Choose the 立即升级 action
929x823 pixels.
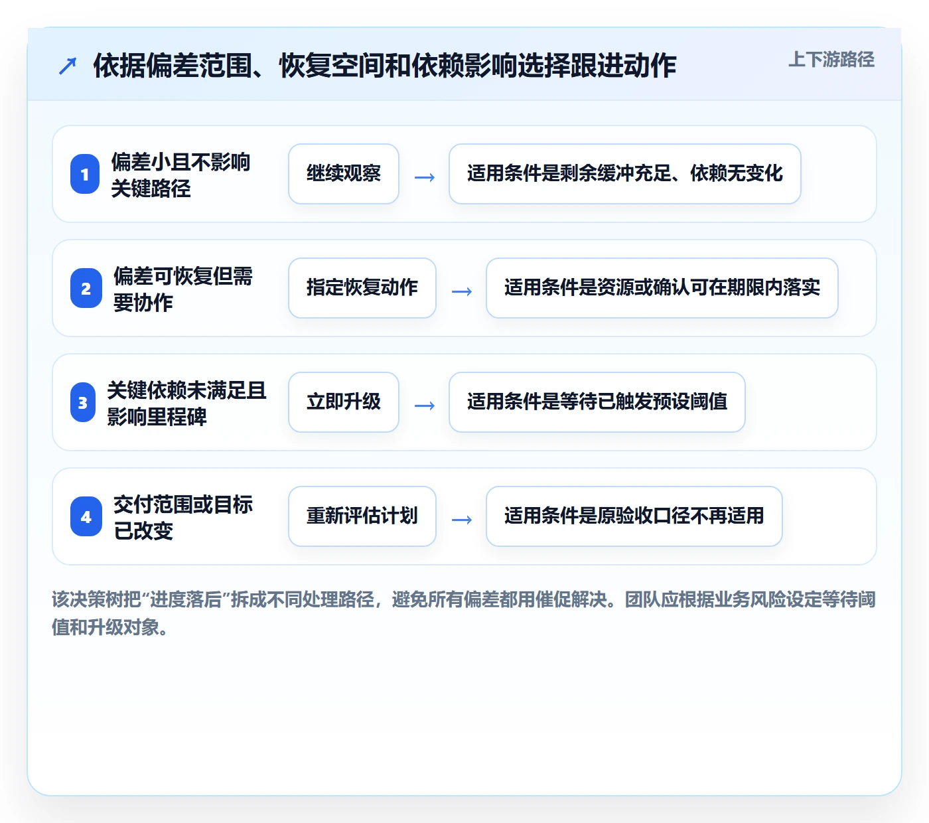tap(344, 402)
